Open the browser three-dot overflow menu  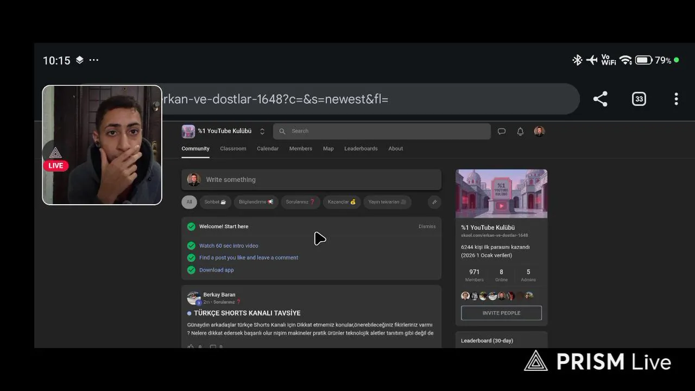[676, 99]
